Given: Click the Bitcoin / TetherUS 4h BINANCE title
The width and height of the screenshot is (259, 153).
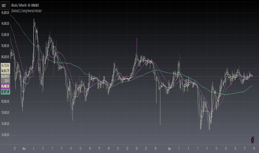Looking at the screenshot, I should pos(25,5).
